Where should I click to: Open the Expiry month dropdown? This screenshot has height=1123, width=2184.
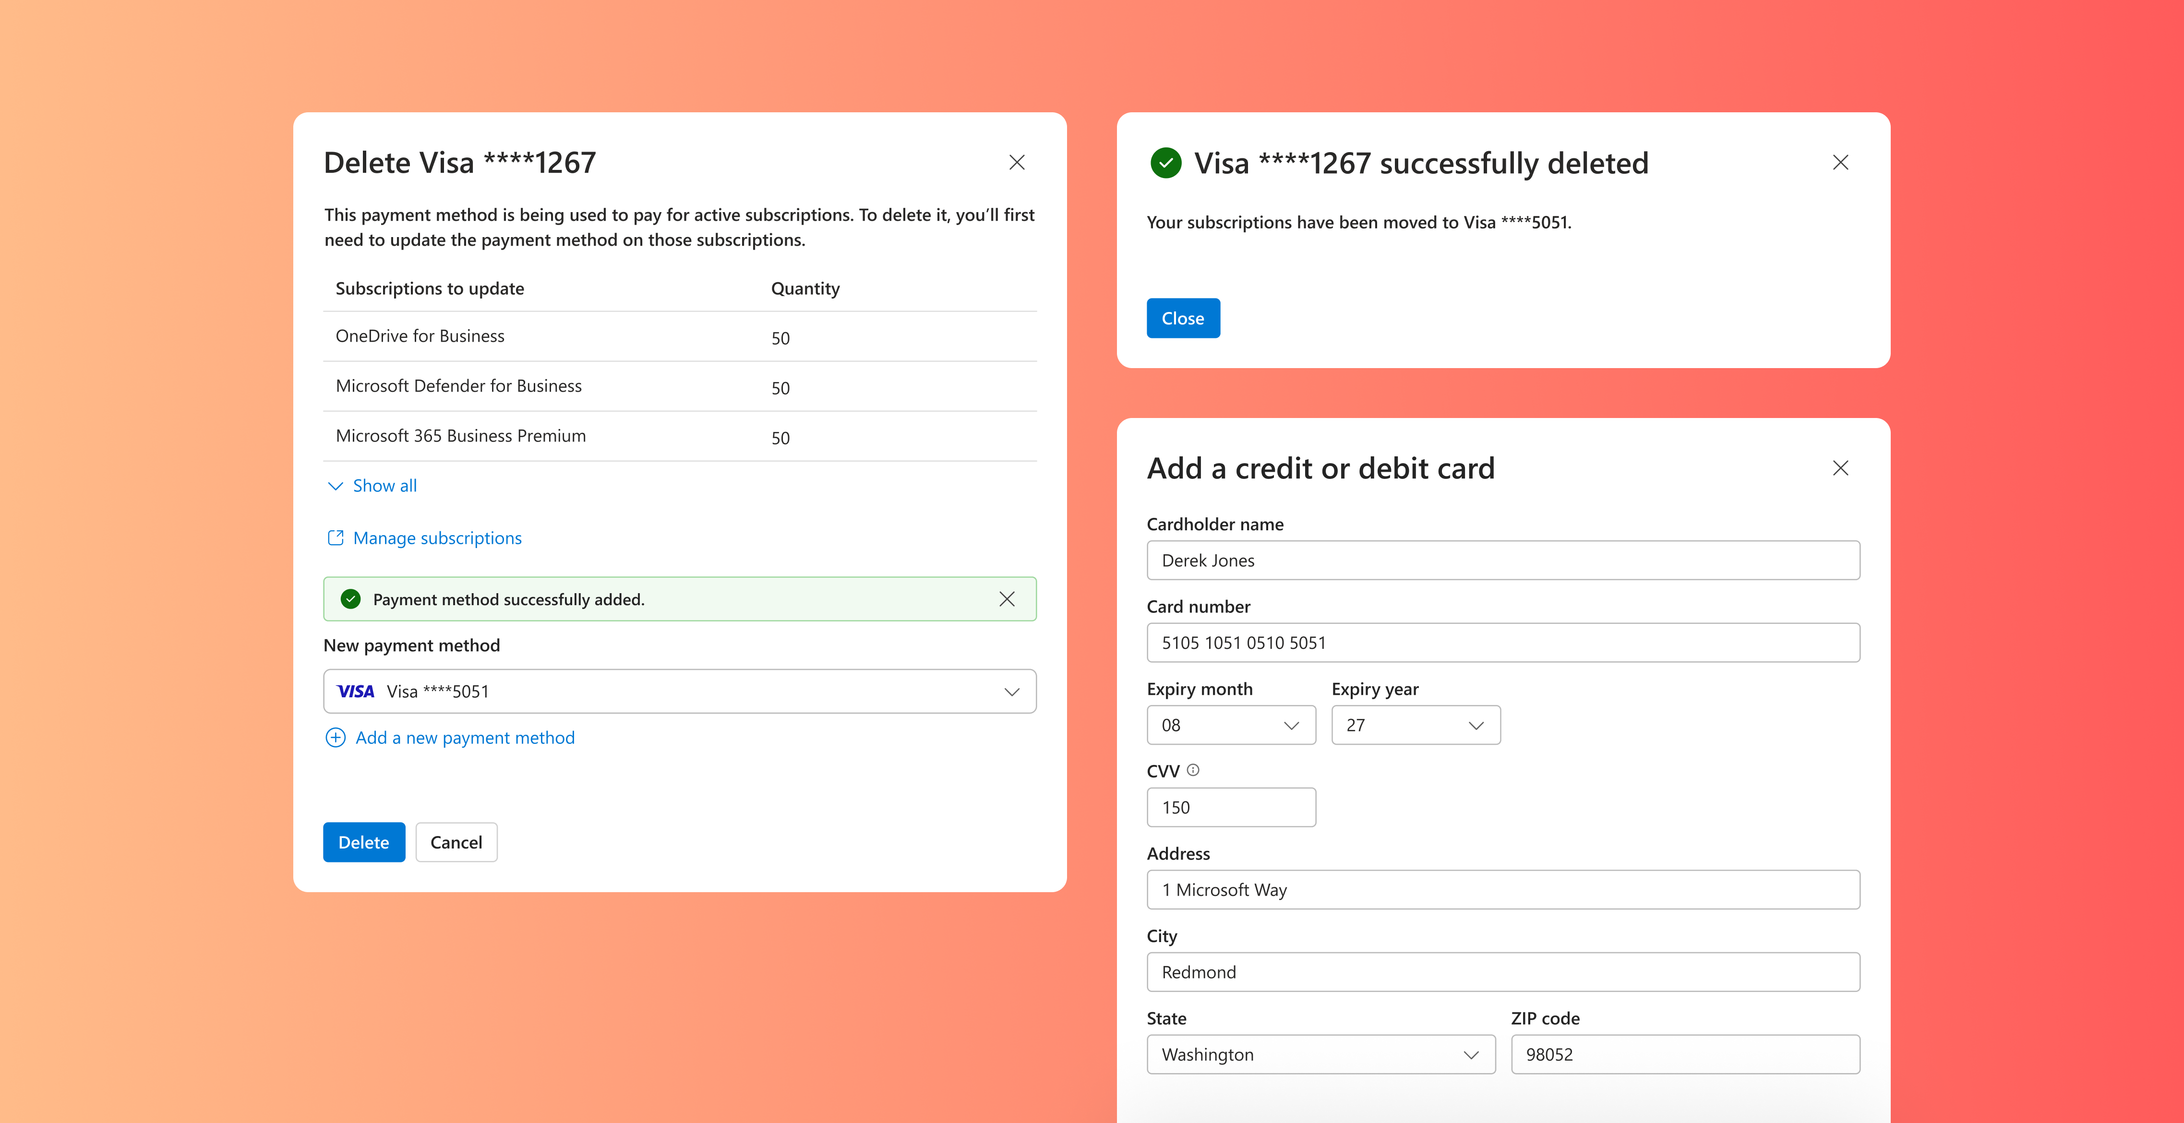1231,726
